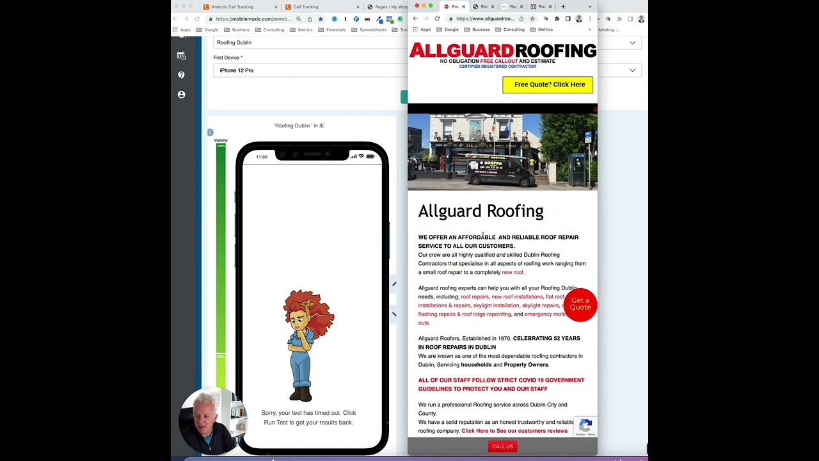Open the 'new roof installations' link
This screenshot has height=461, width=819.
tap(517, 296)
